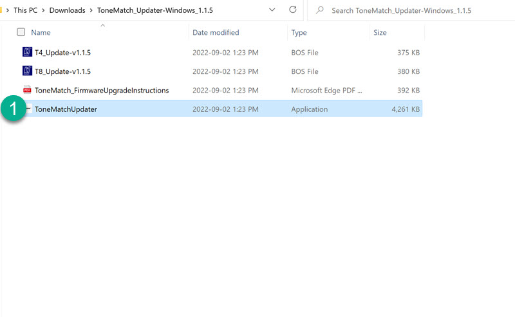Select the ToneMatch_FirmwareUpgradeInstructions file name
515x317 pixels.
pyautogui.click(x=102, y=91)
